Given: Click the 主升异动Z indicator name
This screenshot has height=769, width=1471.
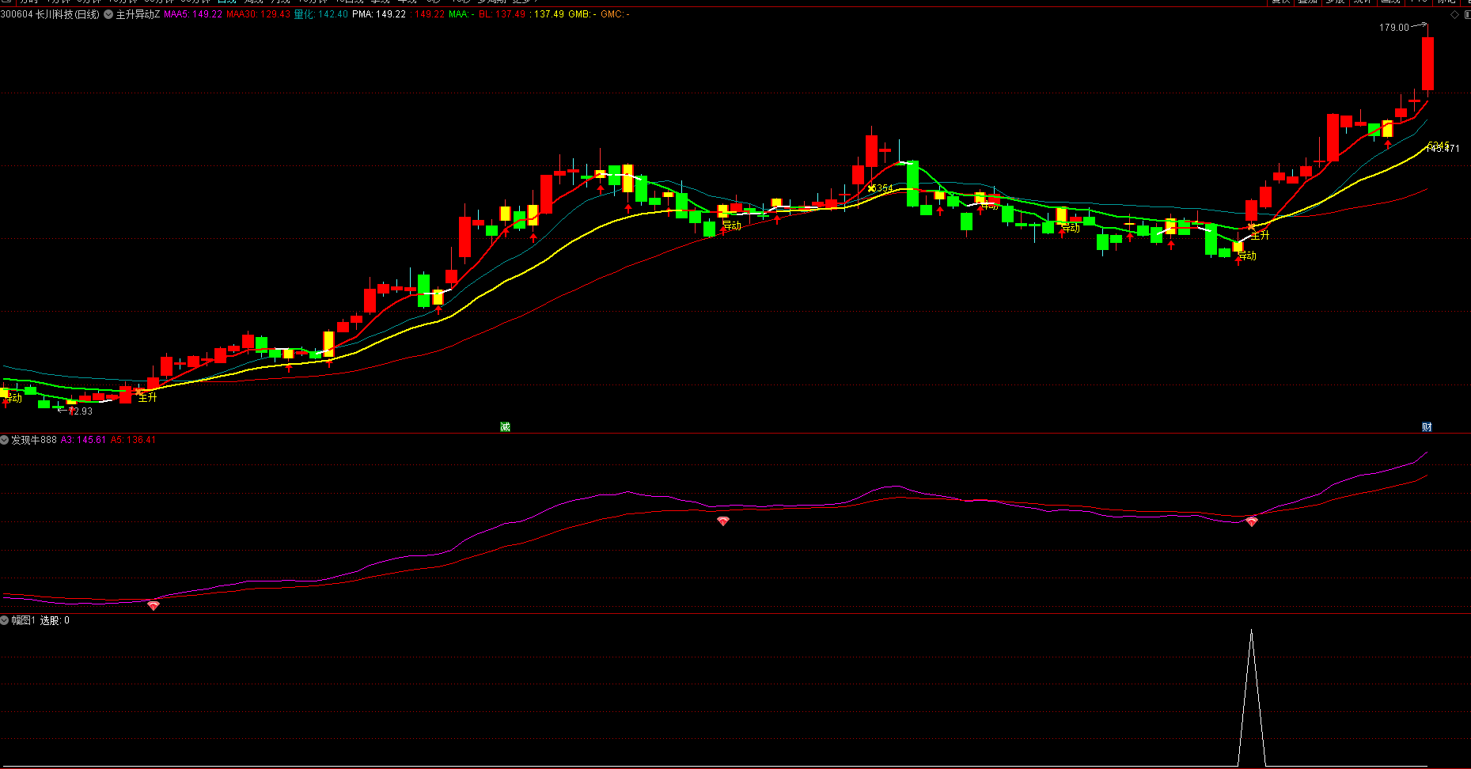Looking at the screenshot, I should [138, 14].
